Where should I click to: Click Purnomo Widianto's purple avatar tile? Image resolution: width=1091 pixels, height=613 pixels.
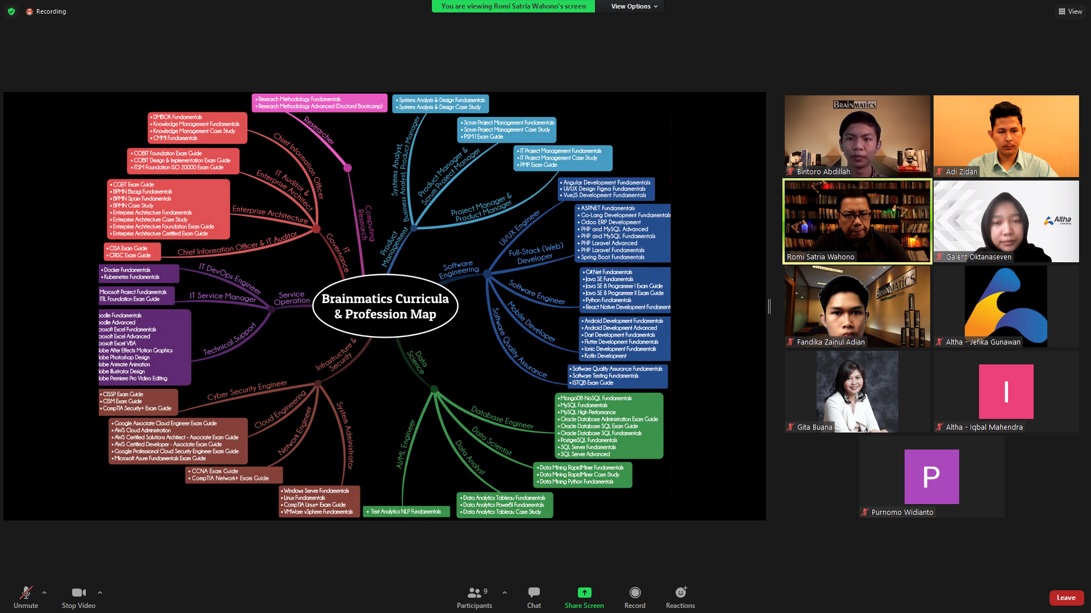931,477
